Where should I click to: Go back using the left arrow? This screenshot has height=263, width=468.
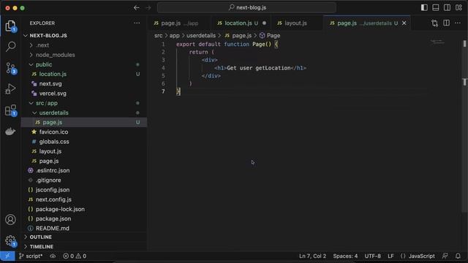tap(137, 8)
